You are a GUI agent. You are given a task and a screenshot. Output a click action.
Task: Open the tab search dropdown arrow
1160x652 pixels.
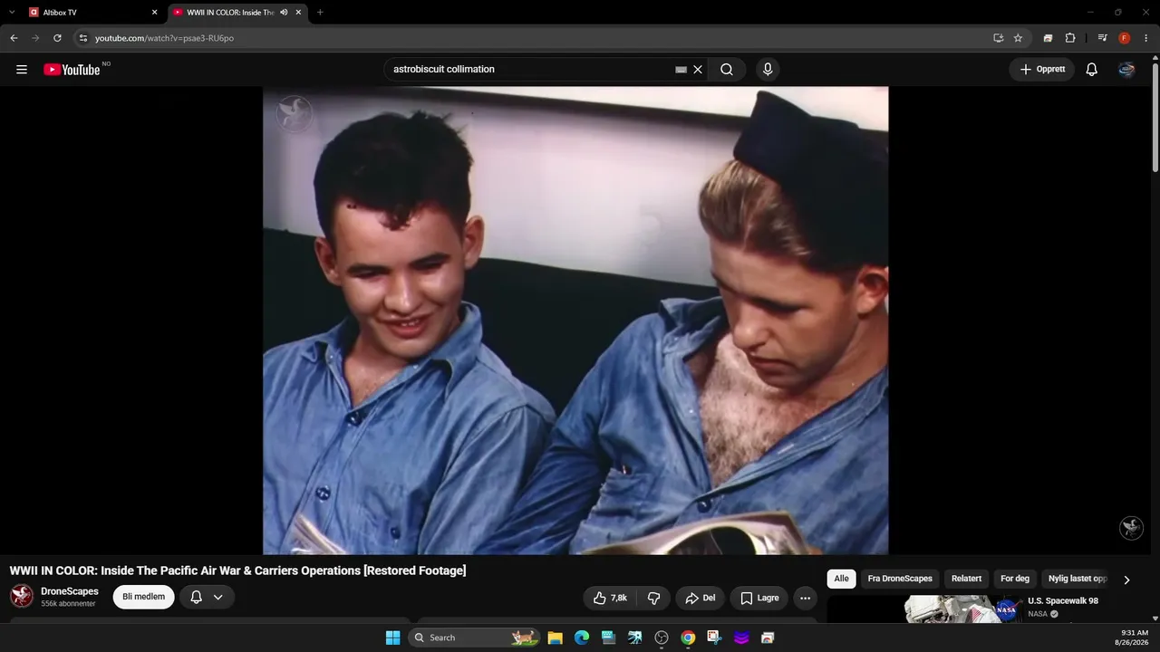pyautogui.click(x=12, y=13)
